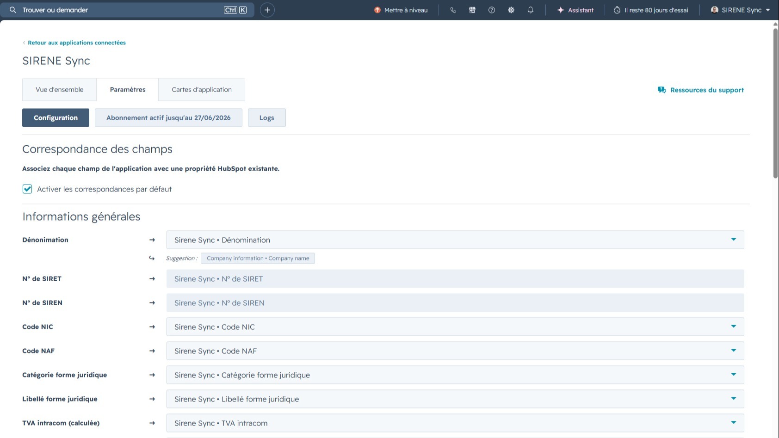Open the Code NIC property dropdown
The height and width of the screenshot is (438, 779).
coord(455,327)
